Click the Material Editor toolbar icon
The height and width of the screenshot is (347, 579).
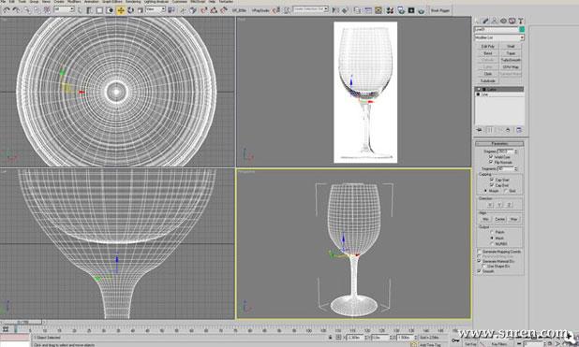390,10
